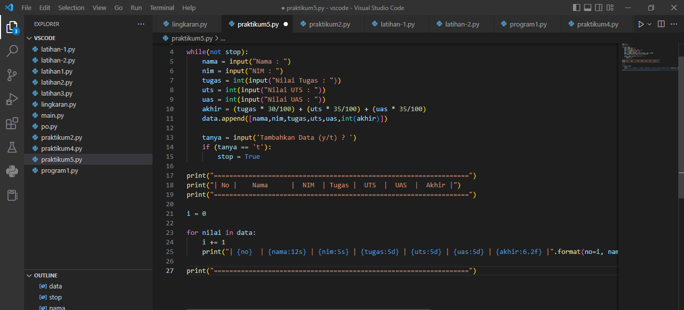The width and height of the screenshot is (684, 310).
Task: Open the Extensions marketplace view
Action: coord(13,123)
